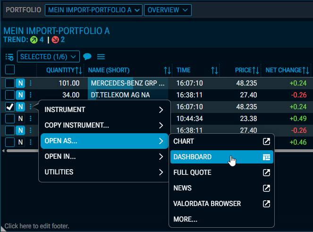Viewport: 313px width, 232px height.
Task: Select Open As... in the context menu
Action: [104, 141]
